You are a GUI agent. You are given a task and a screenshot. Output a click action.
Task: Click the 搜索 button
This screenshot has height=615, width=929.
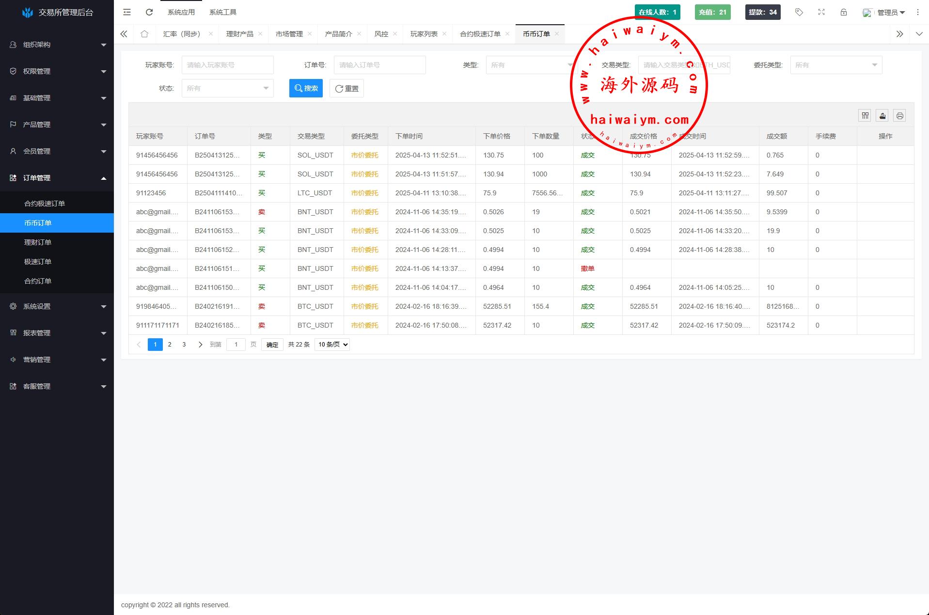tap(306, 88)
